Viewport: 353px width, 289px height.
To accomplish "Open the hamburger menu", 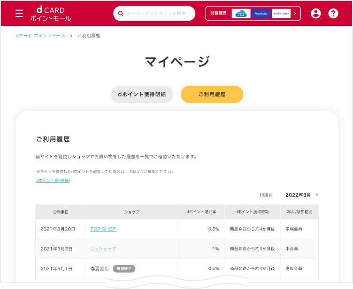I will [19, 13].
